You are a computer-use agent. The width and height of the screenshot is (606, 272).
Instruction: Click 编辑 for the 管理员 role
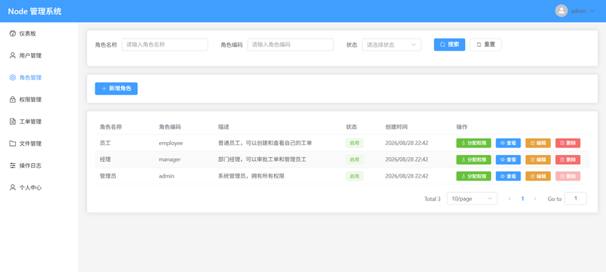coord(538,176)
